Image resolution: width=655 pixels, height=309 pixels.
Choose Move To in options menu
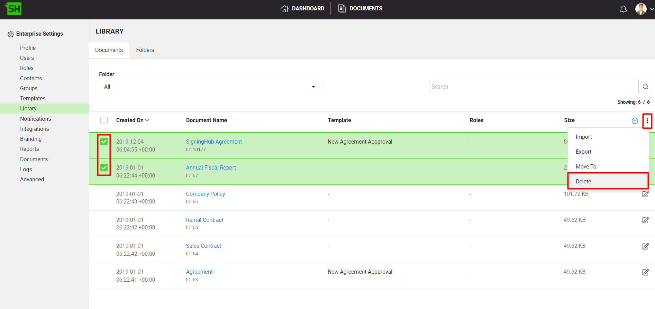click(x=586, y=166)
